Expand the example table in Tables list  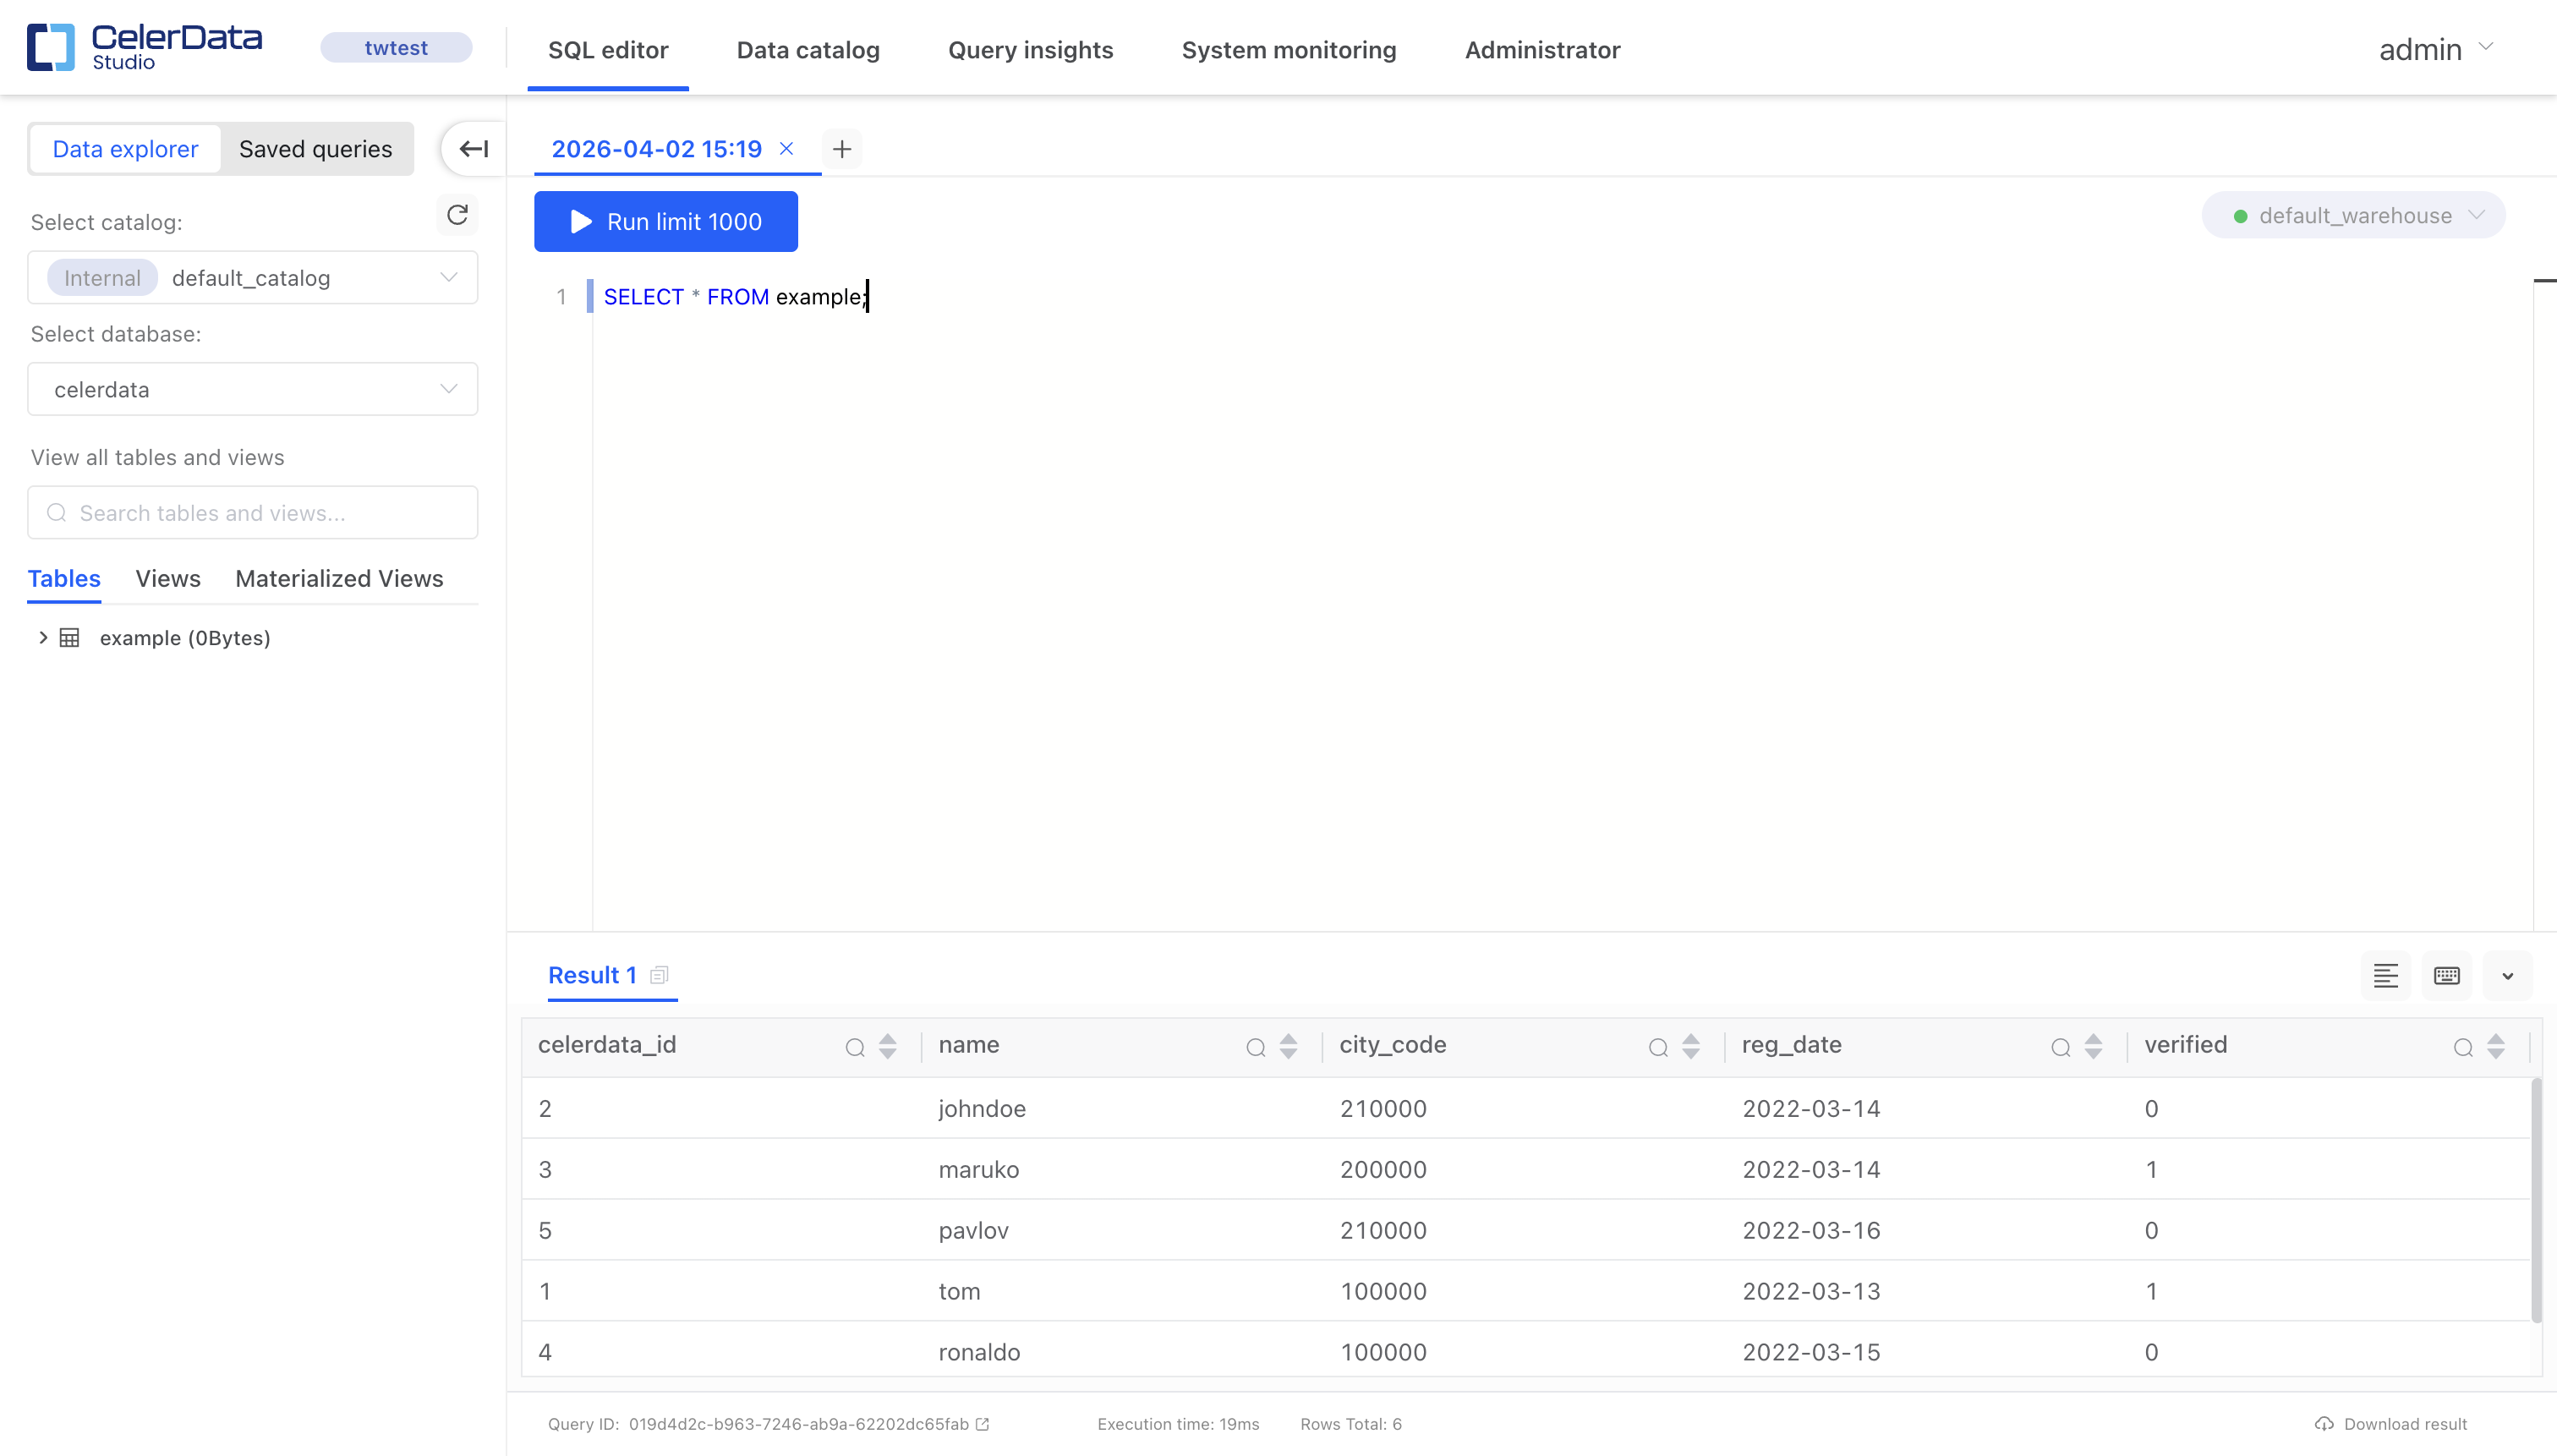(42, 637)
